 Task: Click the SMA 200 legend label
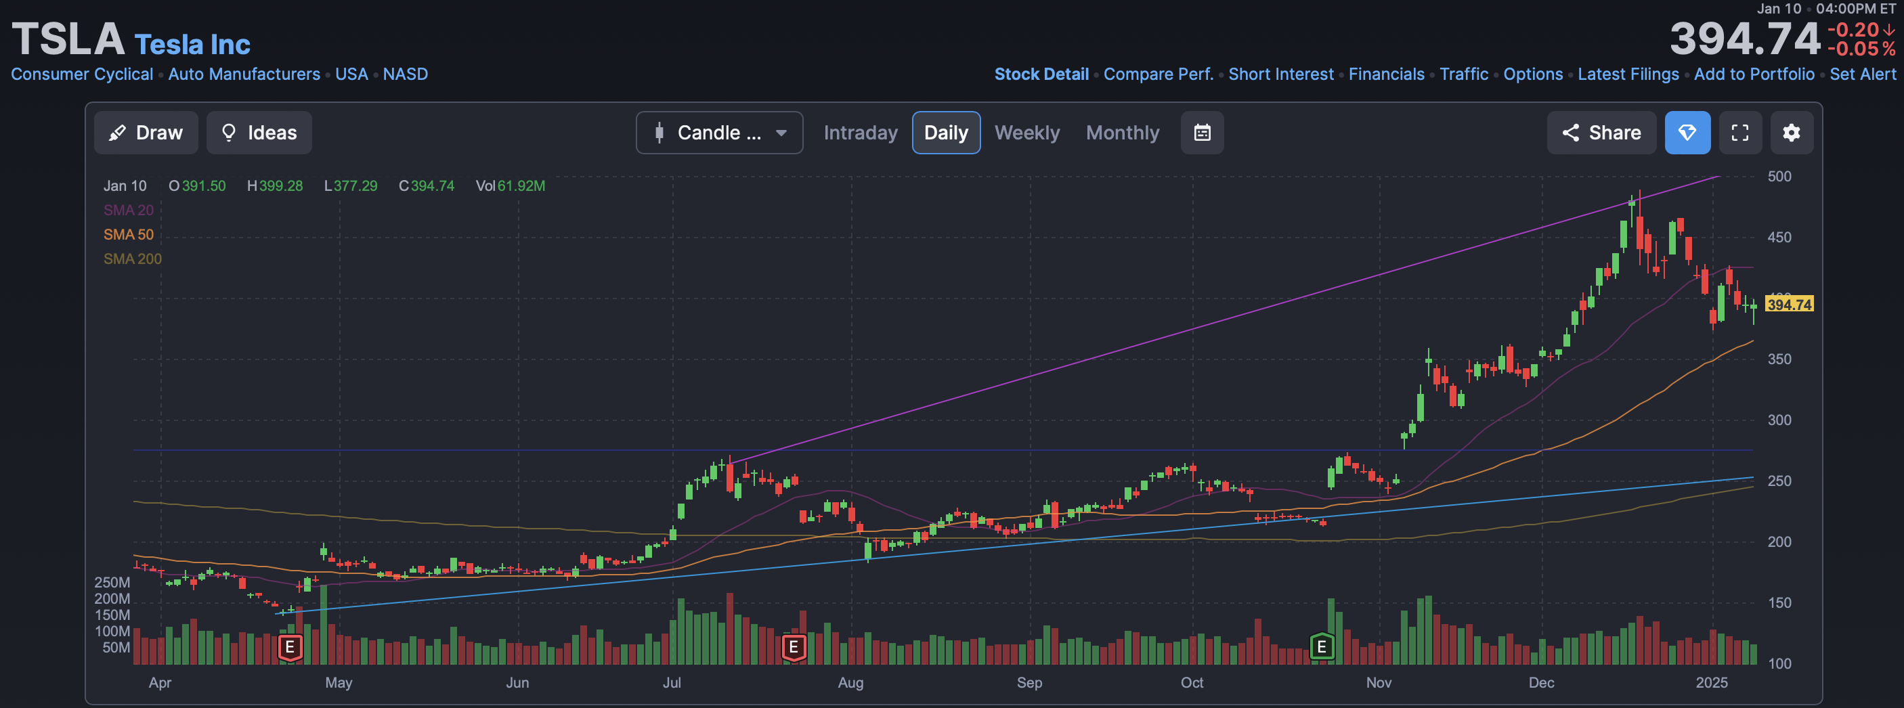[132, 259]
